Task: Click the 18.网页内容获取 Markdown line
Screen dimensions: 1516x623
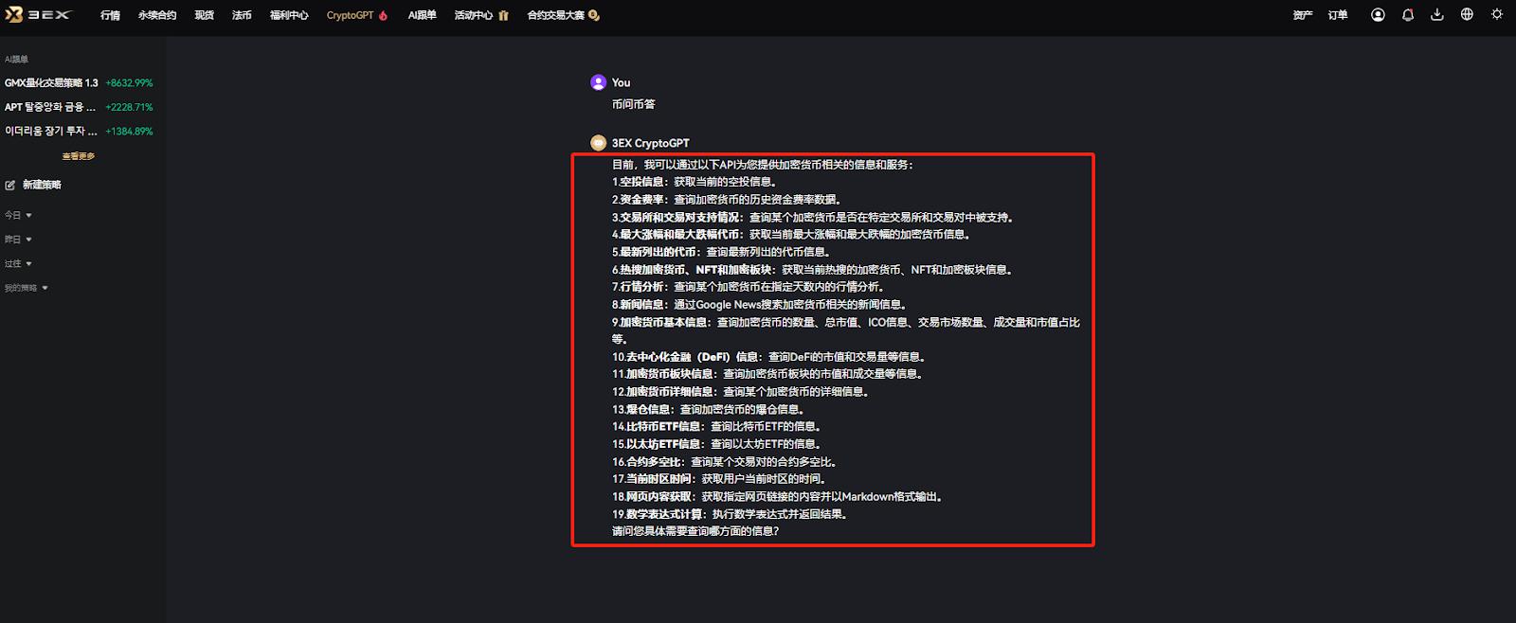Action: point(779,497)
